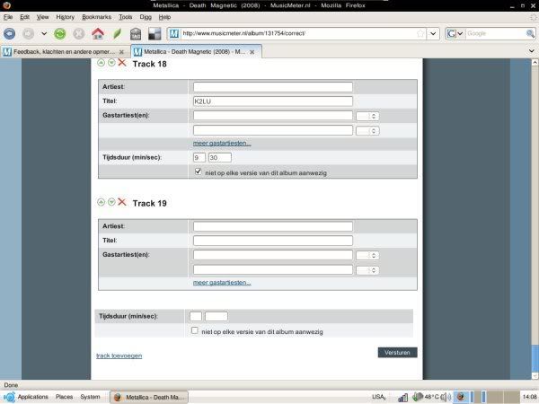Open second guest artist dropdown in Track 19
The height and width of the screenshot is (404, 539).
pyautogui.click(x=367, y=269)
